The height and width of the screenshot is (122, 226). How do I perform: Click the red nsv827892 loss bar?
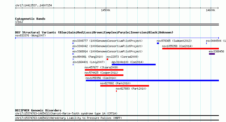point(125,86)
